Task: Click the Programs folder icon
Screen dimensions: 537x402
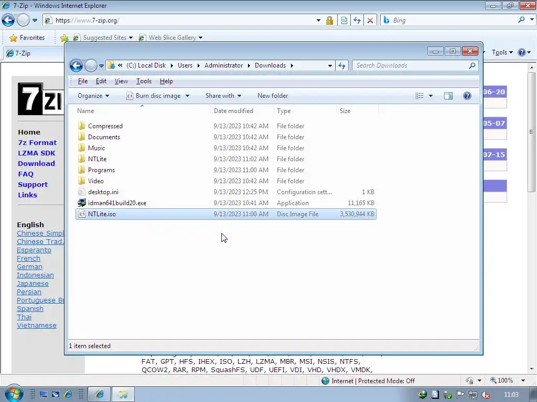Action: tap(81, 170)
